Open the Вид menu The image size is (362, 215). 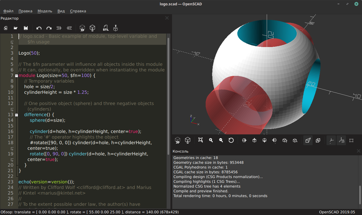(61, 11)
